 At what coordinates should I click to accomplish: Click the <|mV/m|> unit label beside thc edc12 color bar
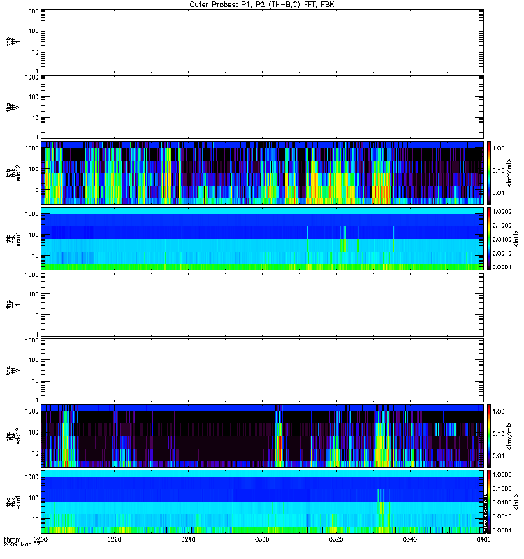509,436
